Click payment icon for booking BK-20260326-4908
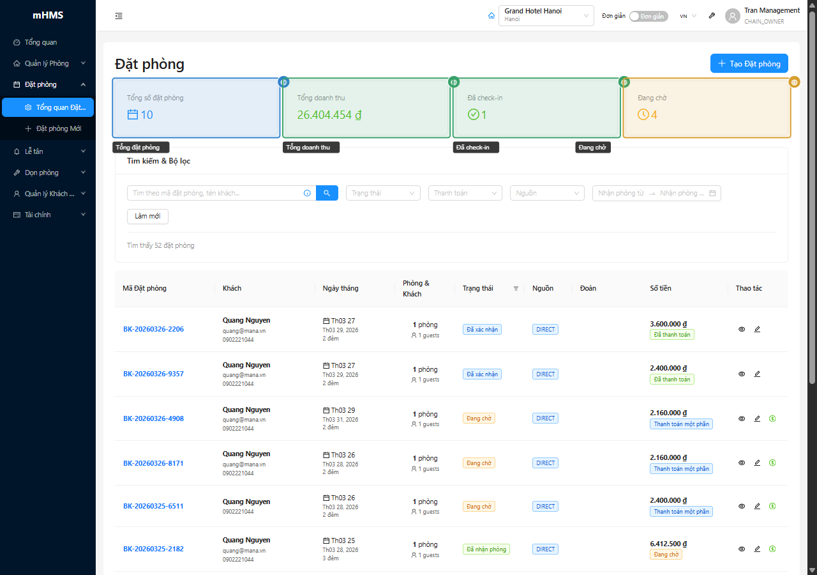 [x=772, y=418]
